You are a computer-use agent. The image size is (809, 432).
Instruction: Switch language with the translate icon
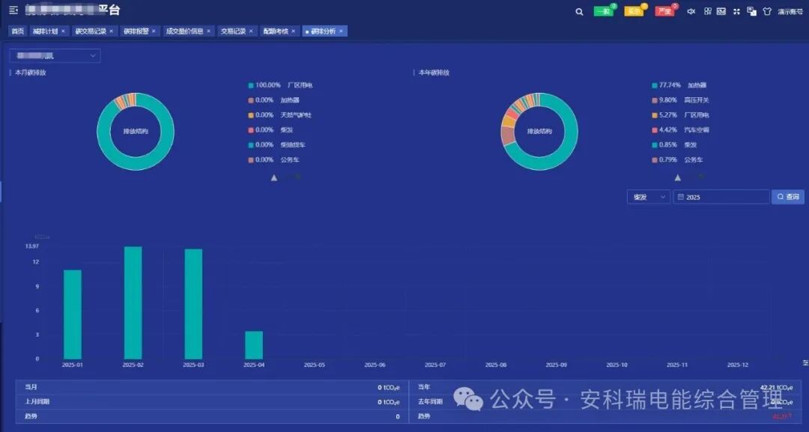[751, 11]
